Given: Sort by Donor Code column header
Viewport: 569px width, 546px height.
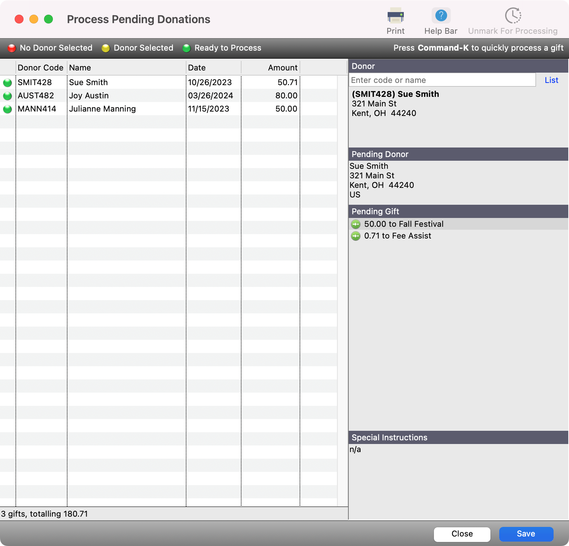Looking at the screenshot, I should point(40,68).
